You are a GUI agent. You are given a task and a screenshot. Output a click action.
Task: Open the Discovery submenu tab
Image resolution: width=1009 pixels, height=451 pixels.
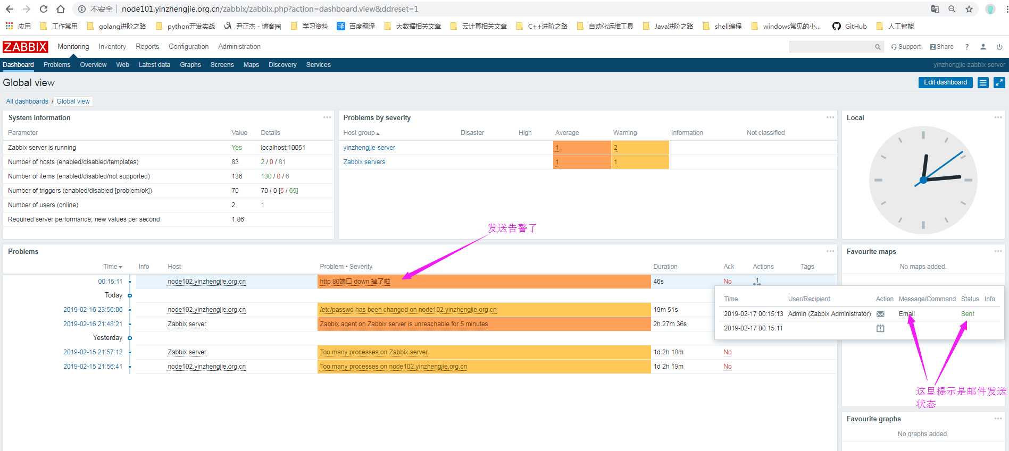[x=282, y=65]
